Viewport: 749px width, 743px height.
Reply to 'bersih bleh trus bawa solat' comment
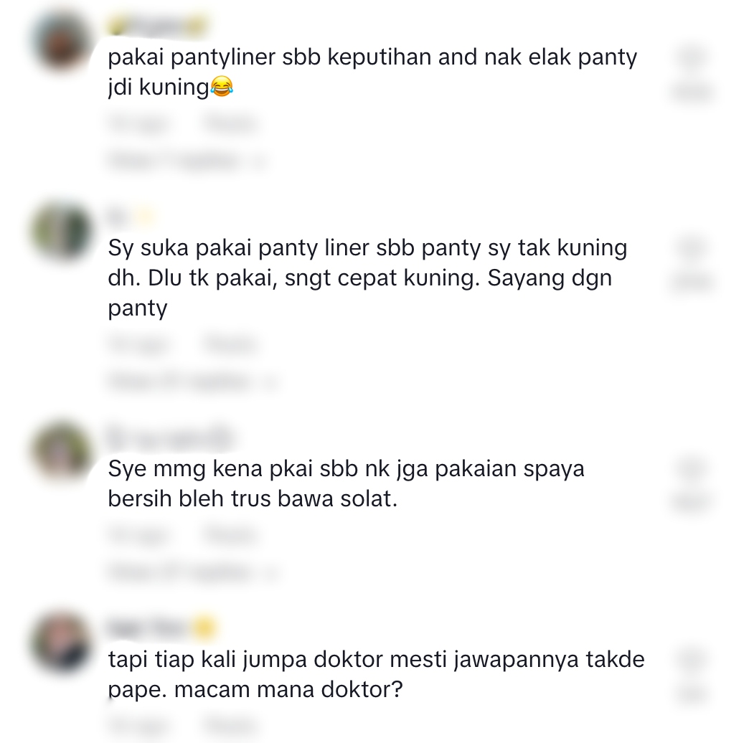point(231,535)
